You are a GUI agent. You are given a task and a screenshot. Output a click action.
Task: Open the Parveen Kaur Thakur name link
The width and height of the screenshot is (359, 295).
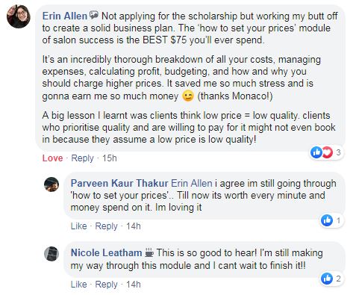tap(119, 184)
